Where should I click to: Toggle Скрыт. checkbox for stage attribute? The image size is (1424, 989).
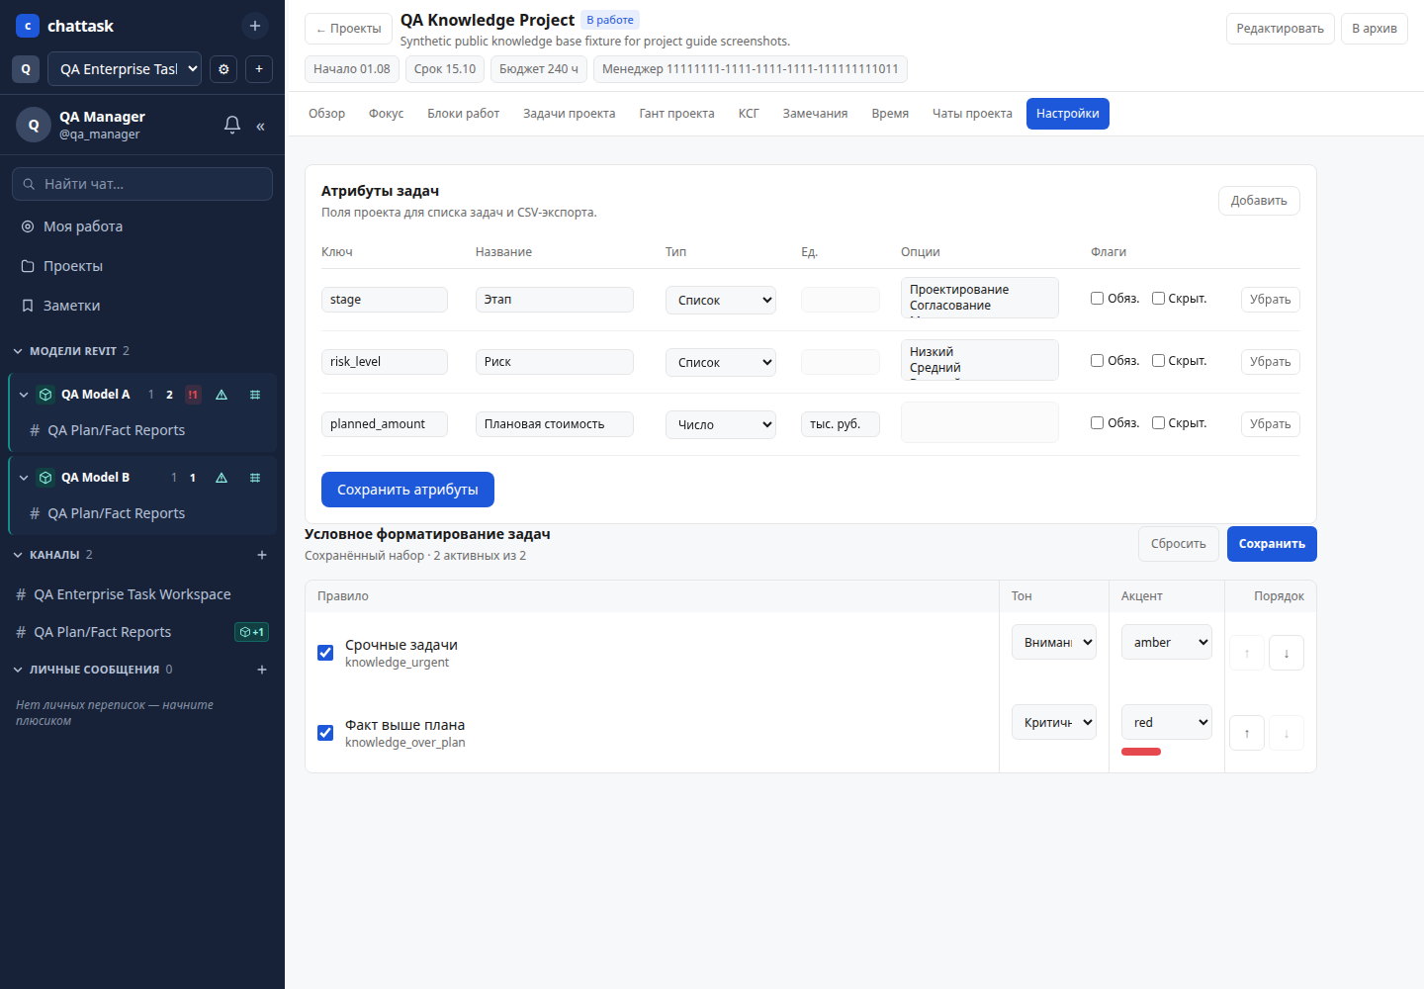[x=1158, y=298]
